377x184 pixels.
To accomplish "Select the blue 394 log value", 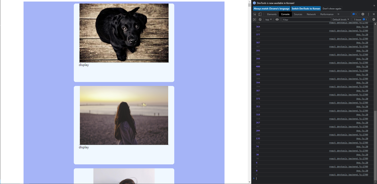I will point(258,83).
